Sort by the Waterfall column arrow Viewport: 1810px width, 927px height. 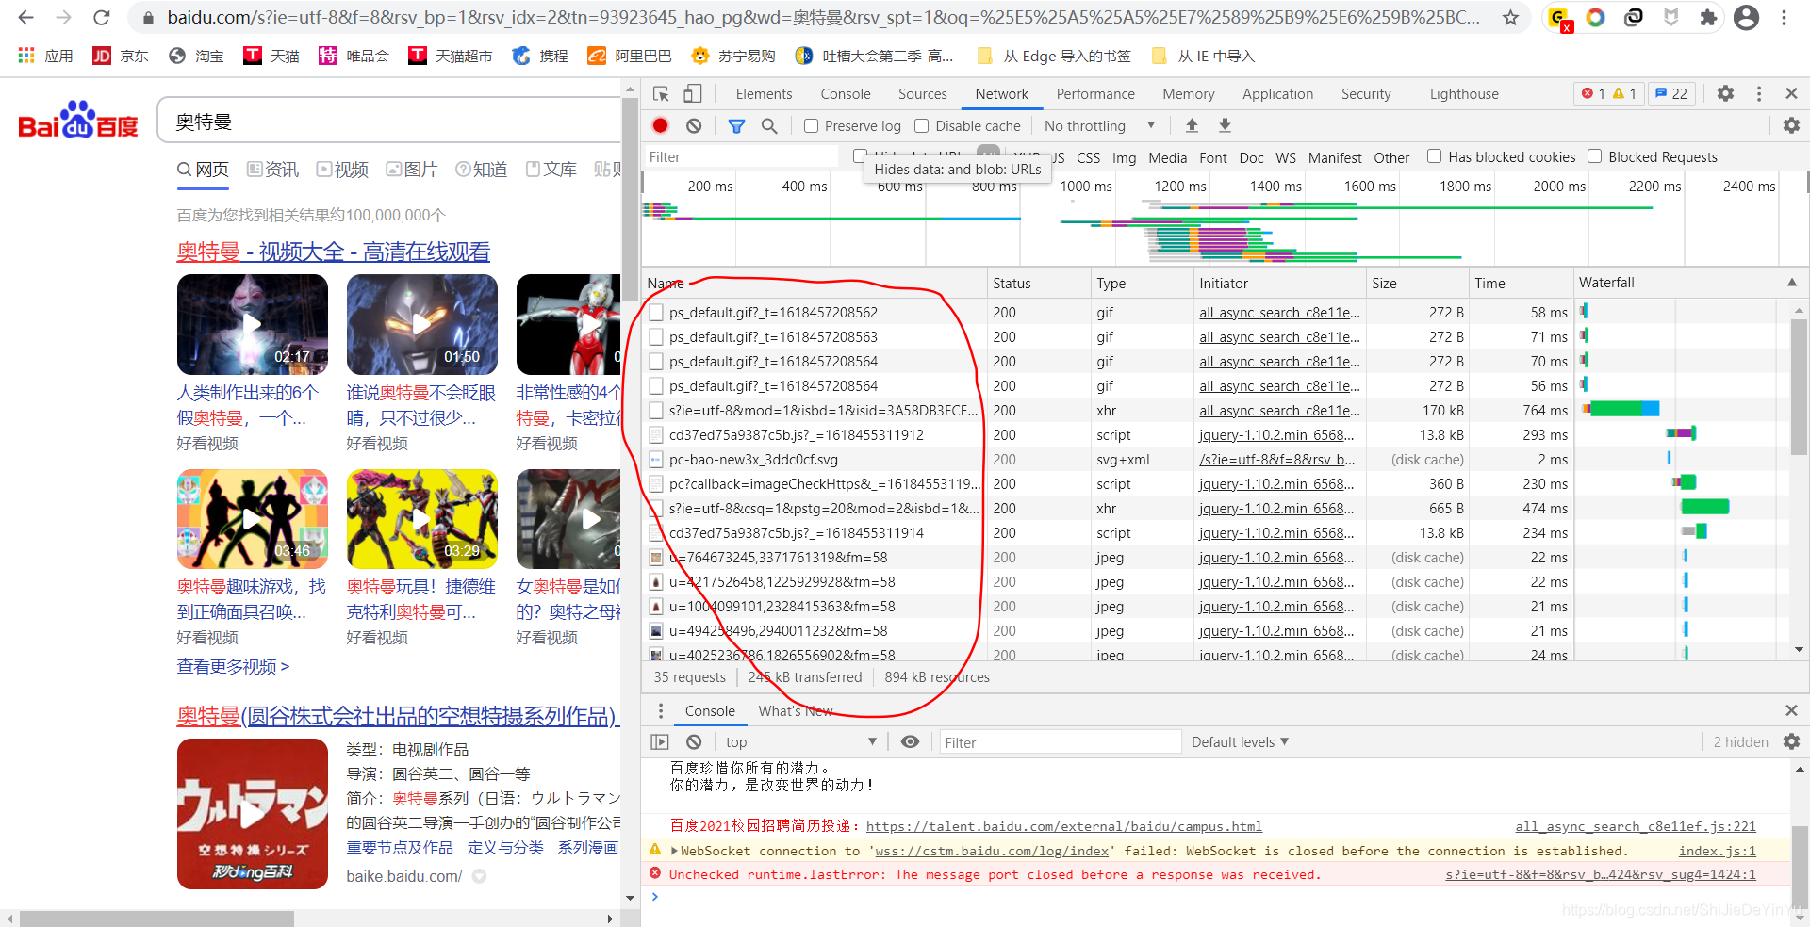pos(1791,283)
